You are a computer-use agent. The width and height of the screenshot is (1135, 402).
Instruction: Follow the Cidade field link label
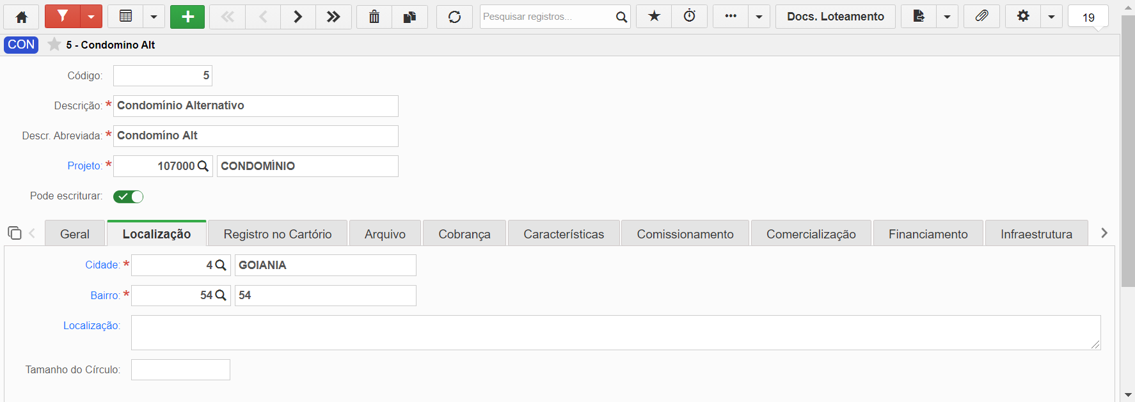[x=102, y=265]
